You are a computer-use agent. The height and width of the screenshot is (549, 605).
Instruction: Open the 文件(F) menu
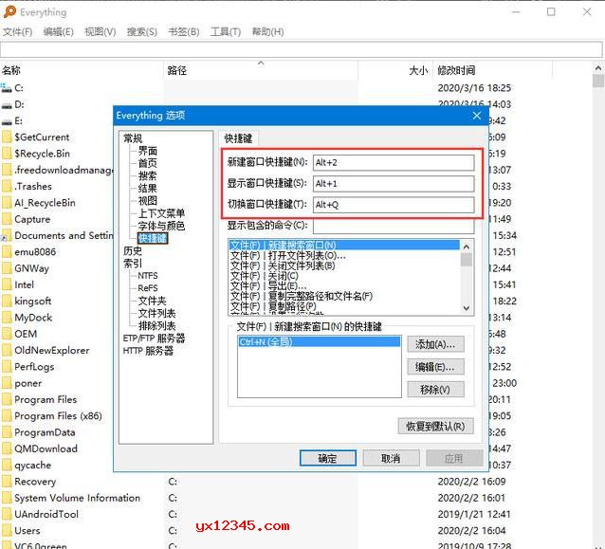pos(18,32)
